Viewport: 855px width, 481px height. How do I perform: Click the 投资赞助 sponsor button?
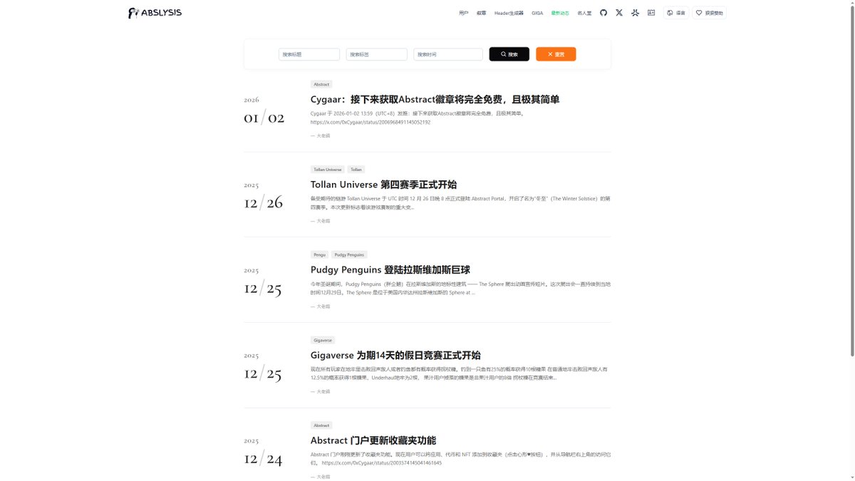709,13
